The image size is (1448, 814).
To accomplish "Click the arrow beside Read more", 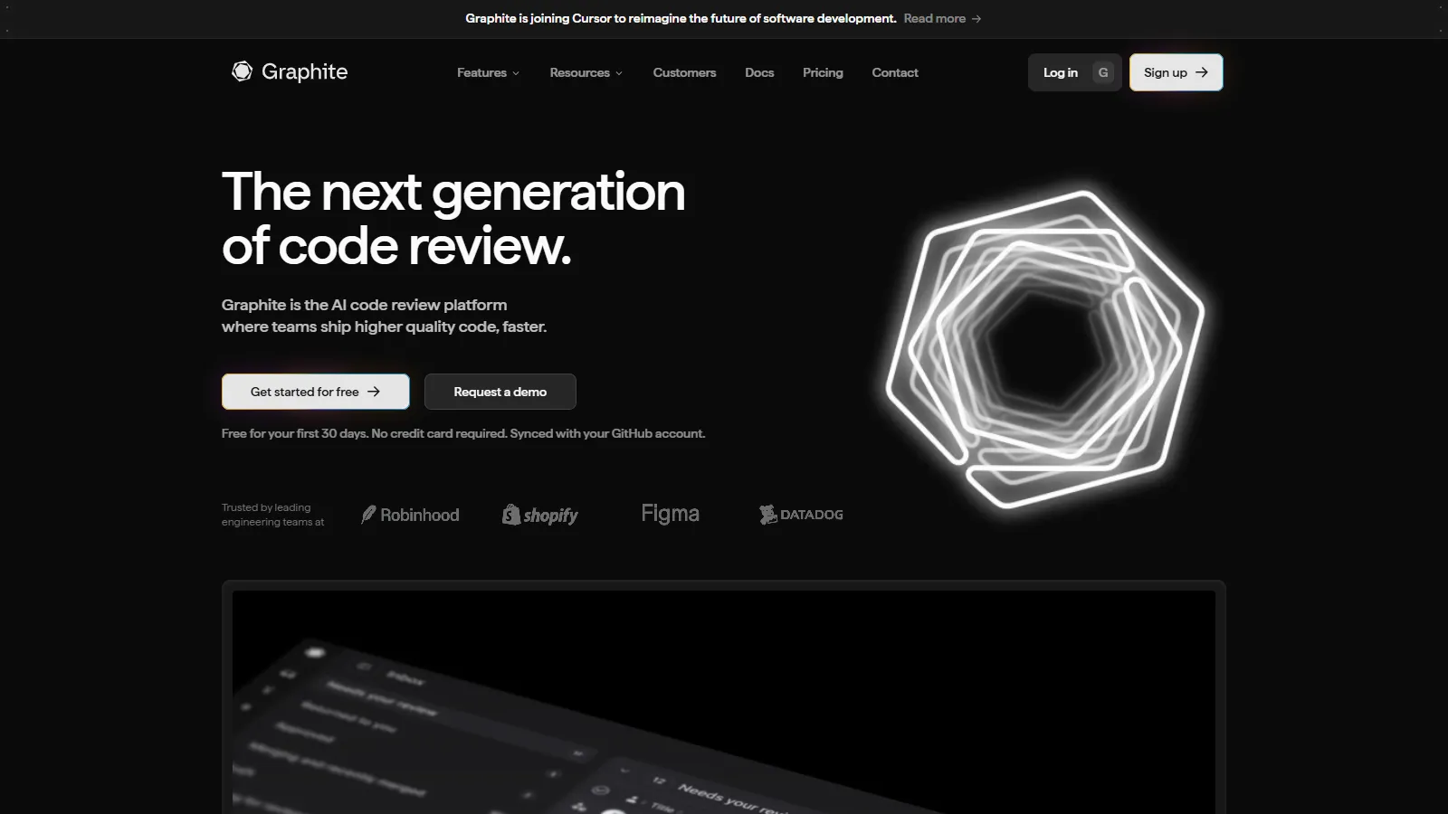I will click(x=976, y=18).
